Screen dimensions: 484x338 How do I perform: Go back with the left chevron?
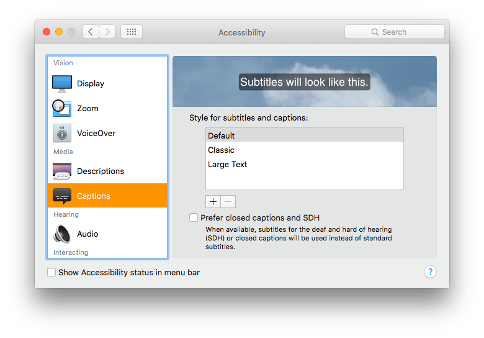(x=91, y=32)
